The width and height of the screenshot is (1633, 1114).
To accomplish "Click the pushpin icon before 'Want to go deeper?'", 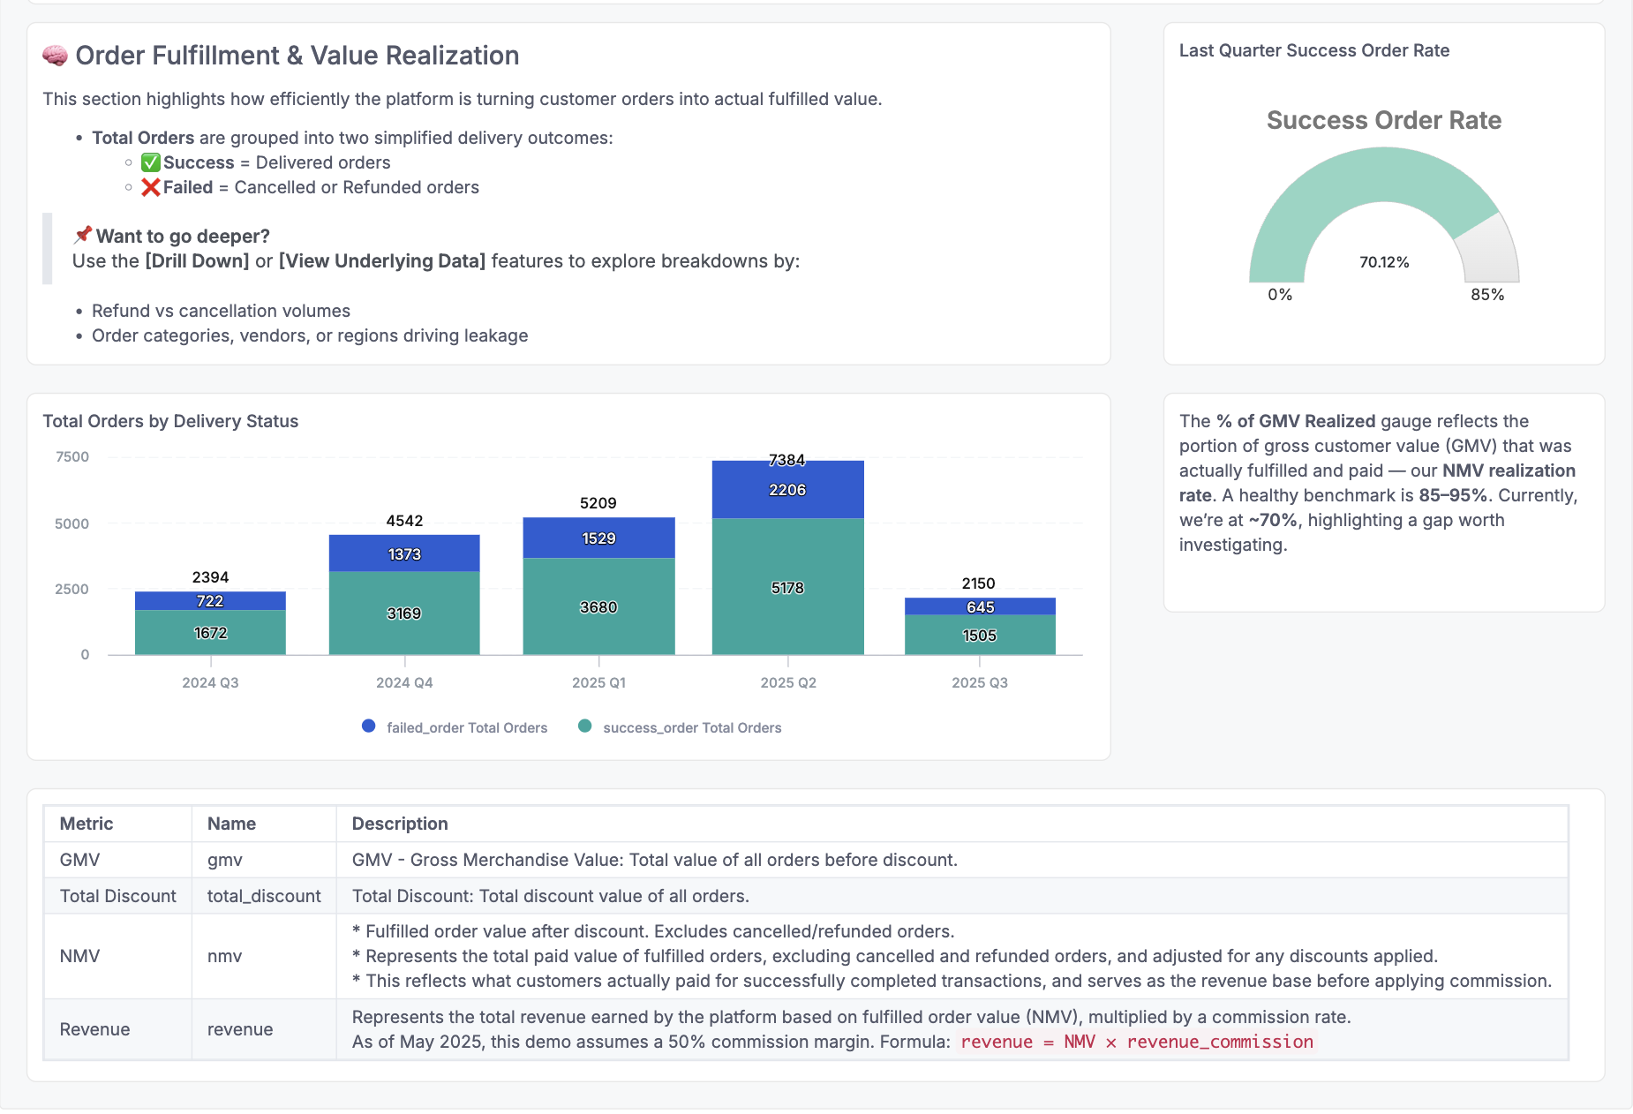I will click(x=83, y=235).
